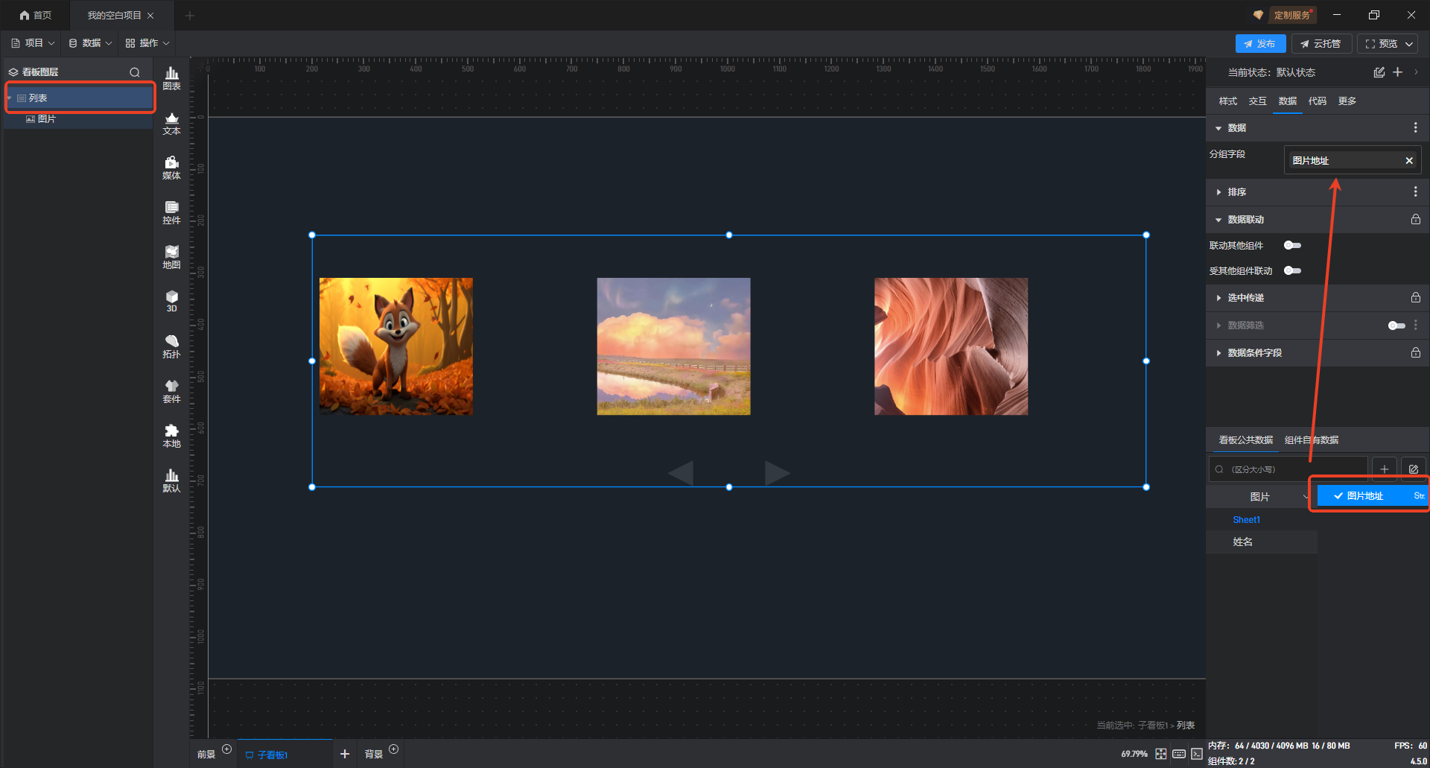Select the 看板公共数据 tab

coord(1245,440)
